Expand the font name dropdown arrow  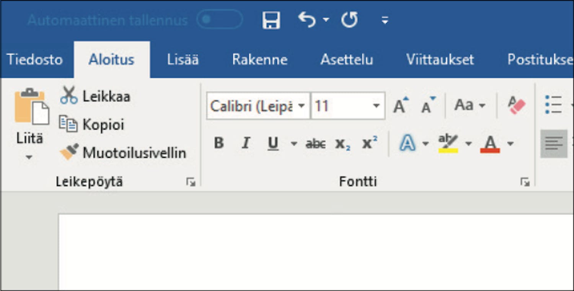pos(302,106)
